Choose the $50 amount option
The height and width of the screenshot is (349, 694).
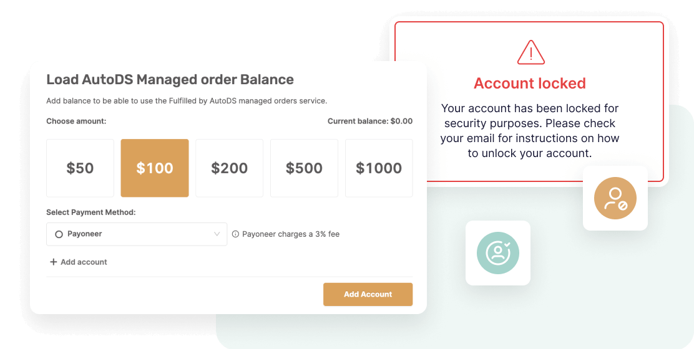click(80, 168)
